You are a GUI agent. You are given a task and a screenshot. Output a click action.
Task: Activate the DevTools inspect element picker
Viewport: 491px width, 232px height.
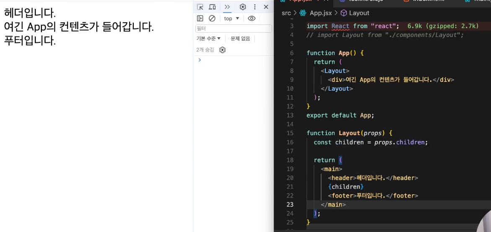tap(200, 7)
